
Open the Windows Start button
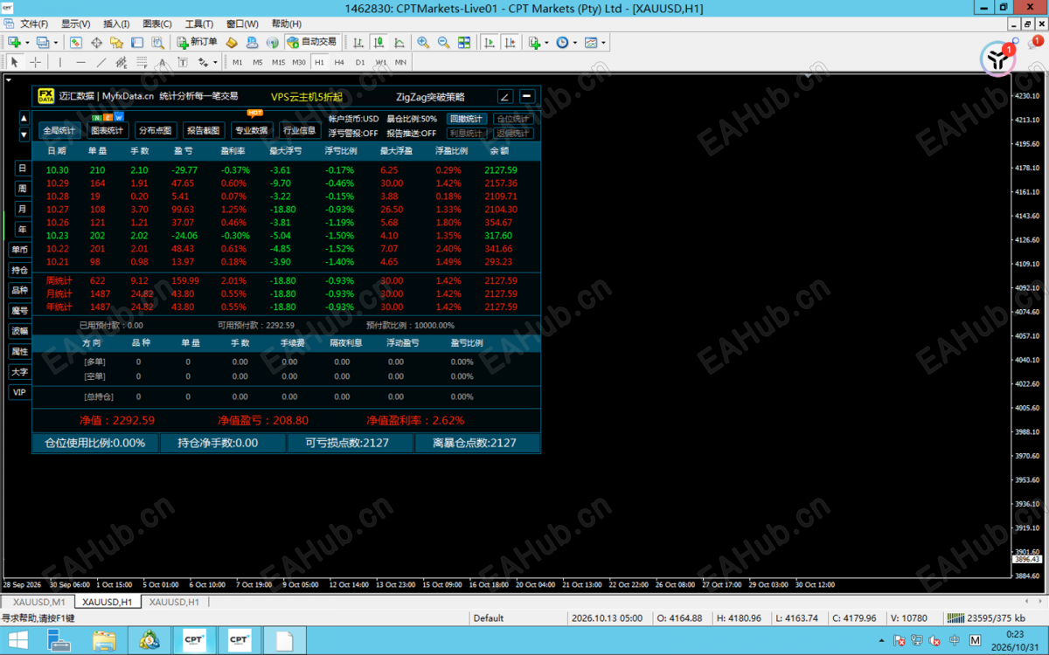(x=17, y=640)
